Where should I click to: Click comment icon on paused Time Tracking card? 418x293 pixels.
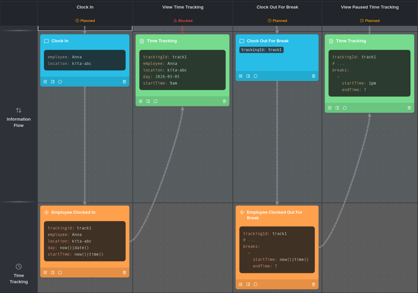click(345, 108)
